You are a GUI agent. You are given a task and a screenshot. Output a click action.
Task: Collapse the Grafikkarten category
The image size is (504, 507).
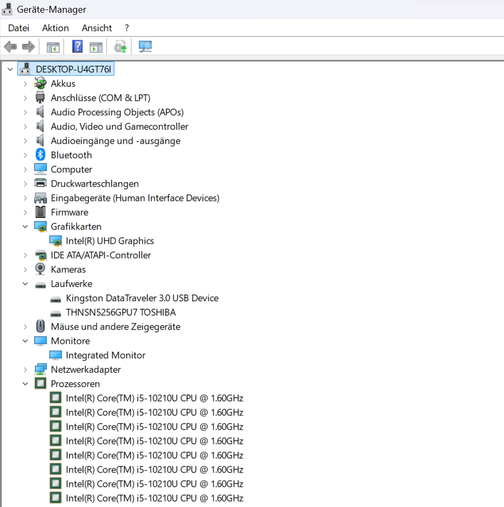[x=25, y=227]
